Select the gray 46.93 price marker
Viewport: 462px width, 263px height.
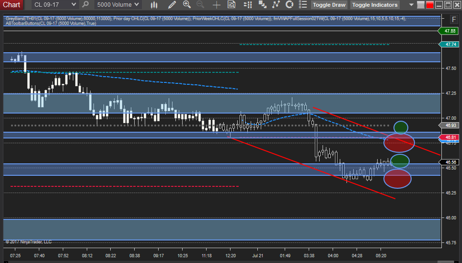[x=449, y=126]
